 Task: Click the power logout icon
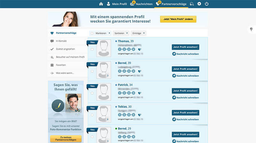coord(207,4)
